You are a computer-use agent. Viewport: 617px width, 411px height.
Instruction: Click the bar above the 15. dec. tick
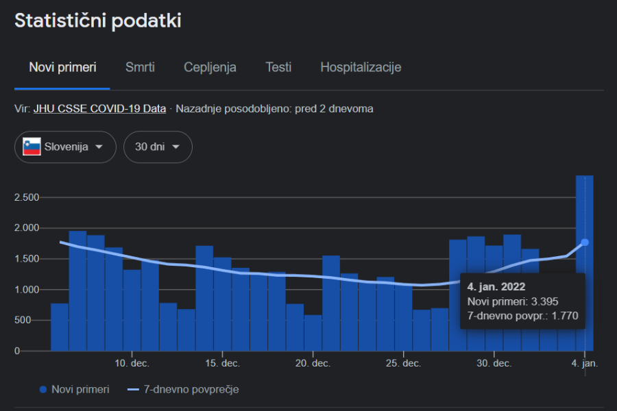click(x=223, y=303)
